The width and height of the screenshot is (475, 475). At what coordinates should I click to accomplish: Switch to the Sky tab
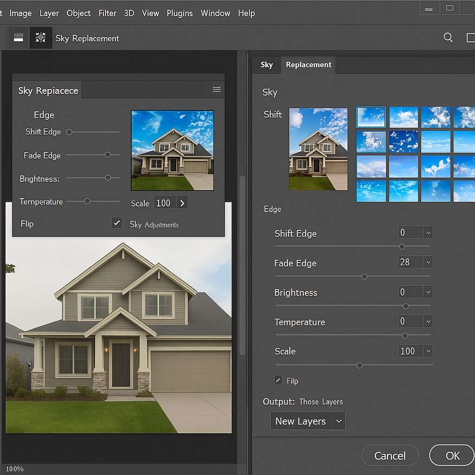[x=267, y=65]
